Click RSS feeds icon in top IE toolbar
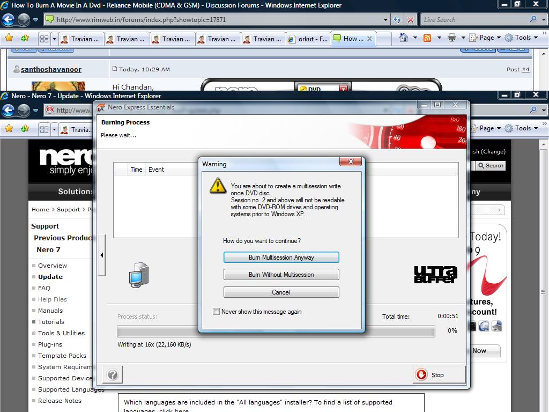 tap(427, 38)
